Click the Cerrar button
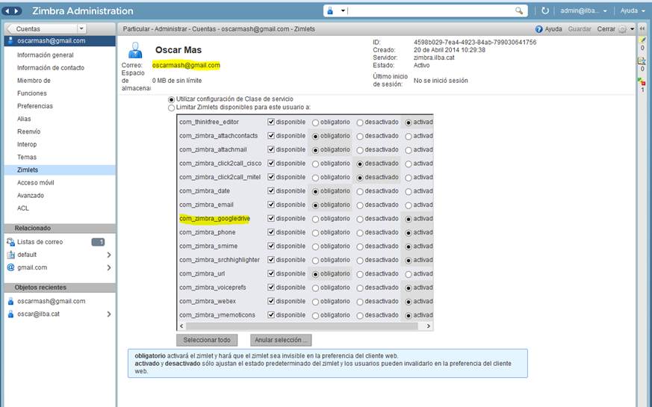This screenshot has height=407, width=652. (606, 29)
